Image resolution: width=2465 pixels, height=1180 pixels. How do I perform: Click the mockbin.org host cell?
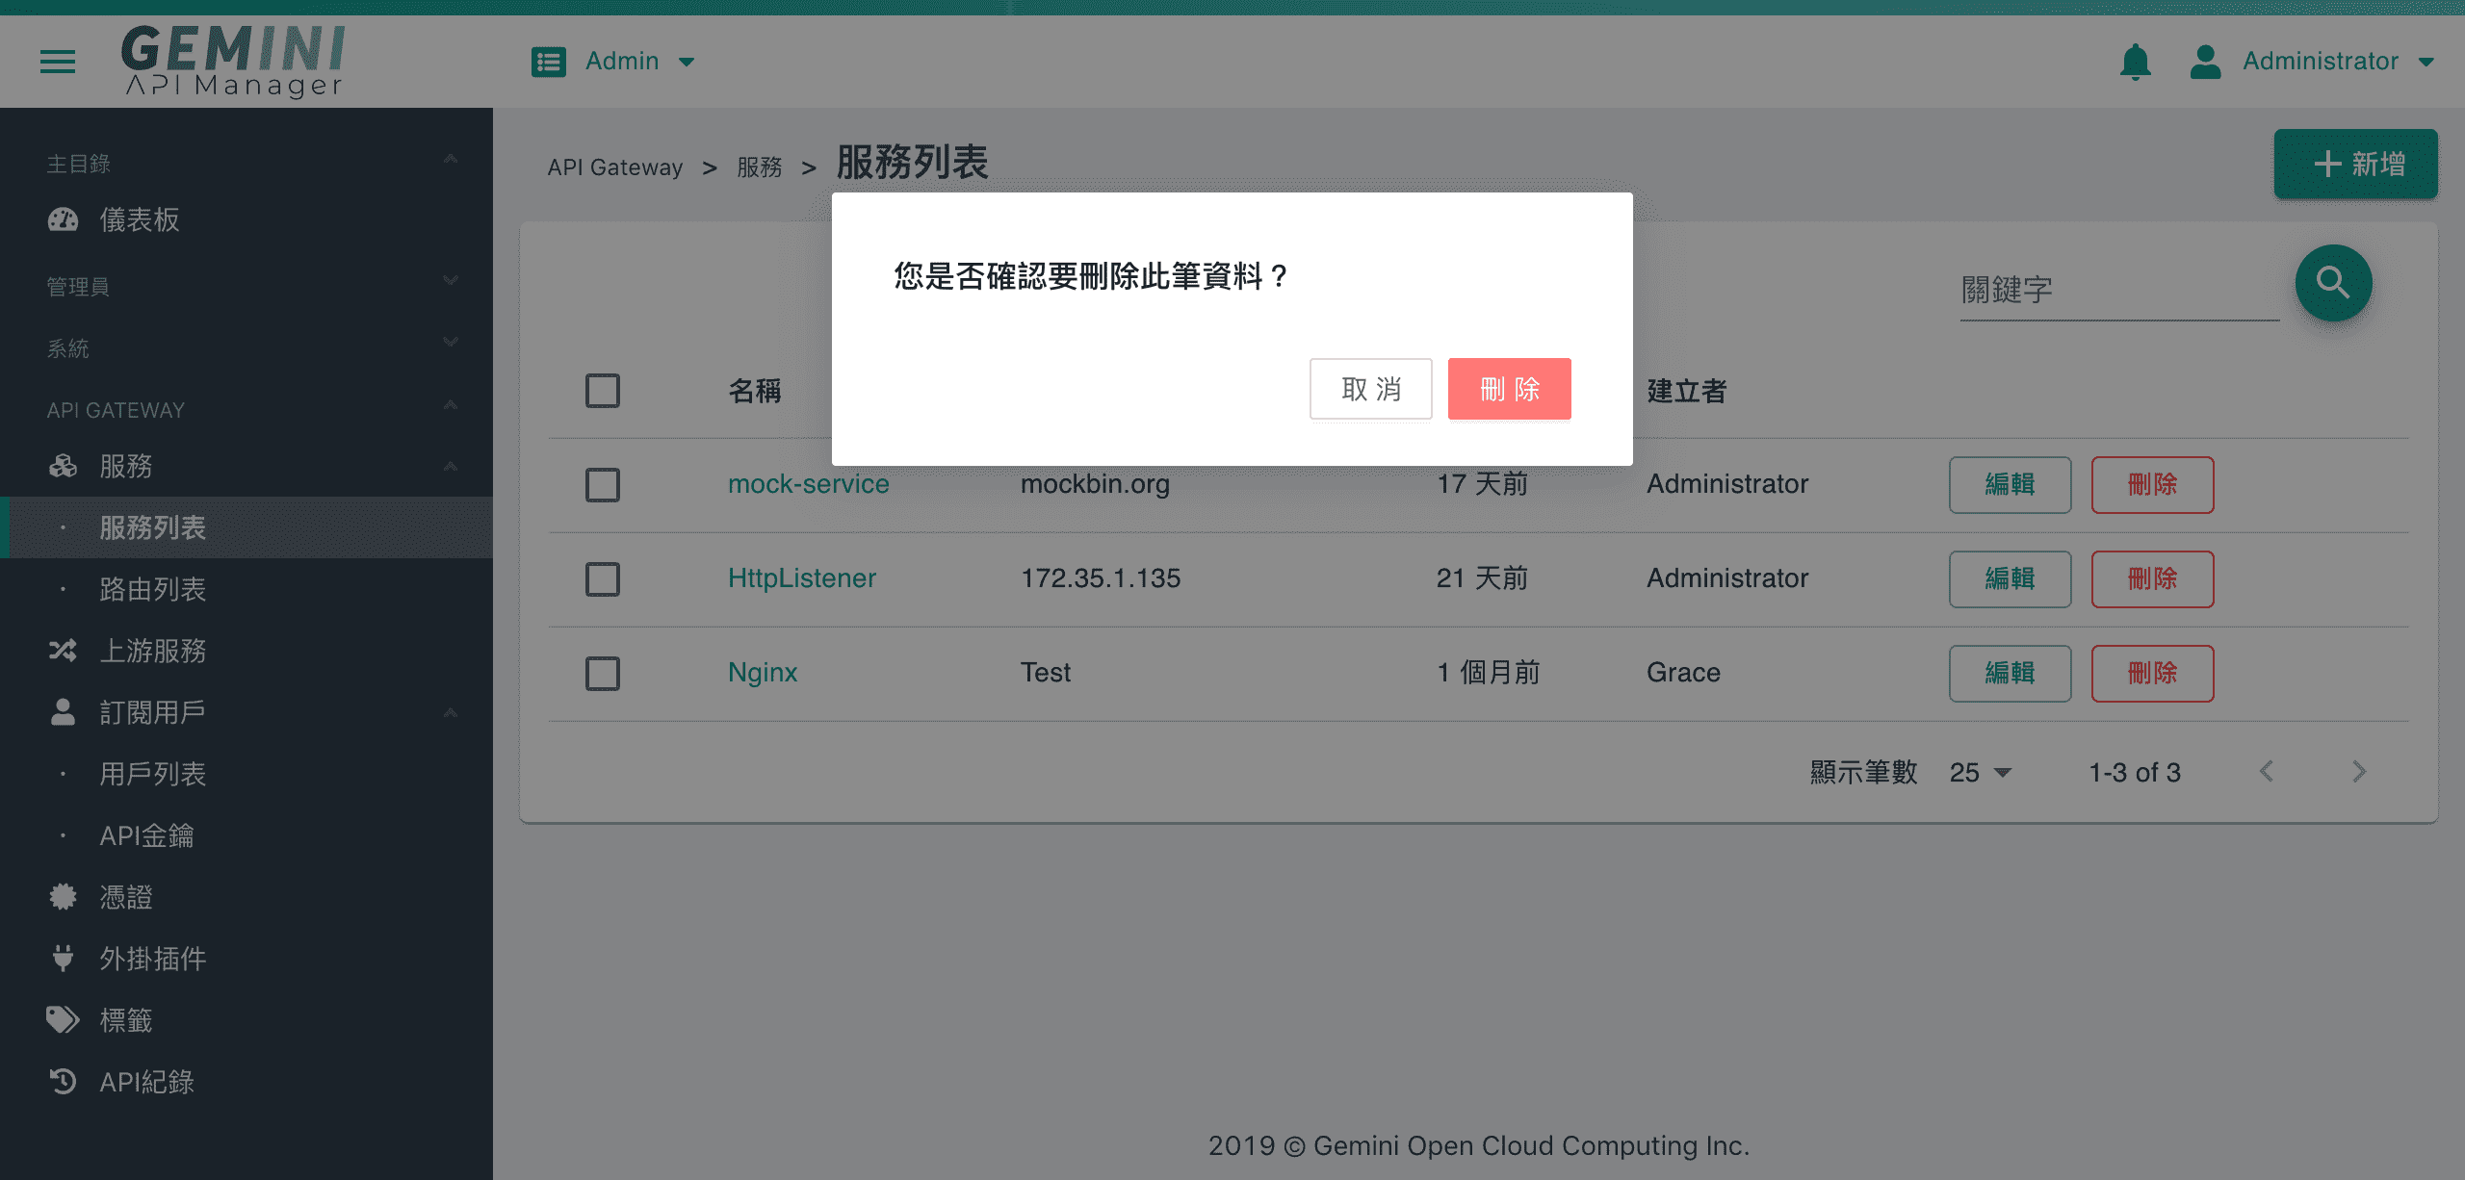[1095, 483]
